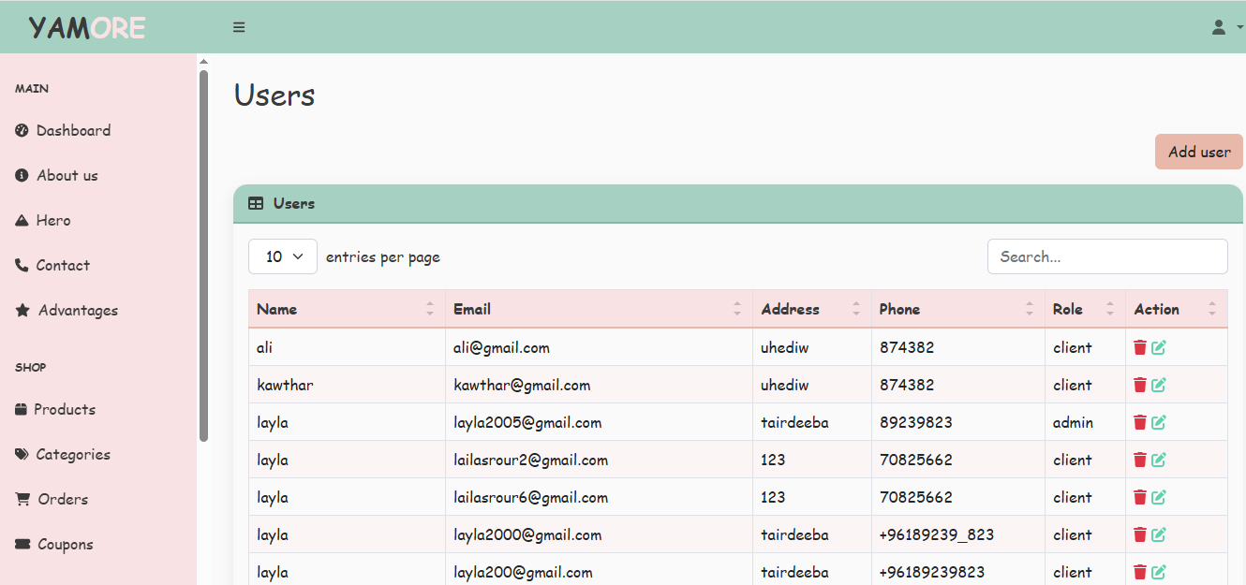Focus the Search input field
The width and height of the screenshot is (1246, 585).
coord(1107,256)
